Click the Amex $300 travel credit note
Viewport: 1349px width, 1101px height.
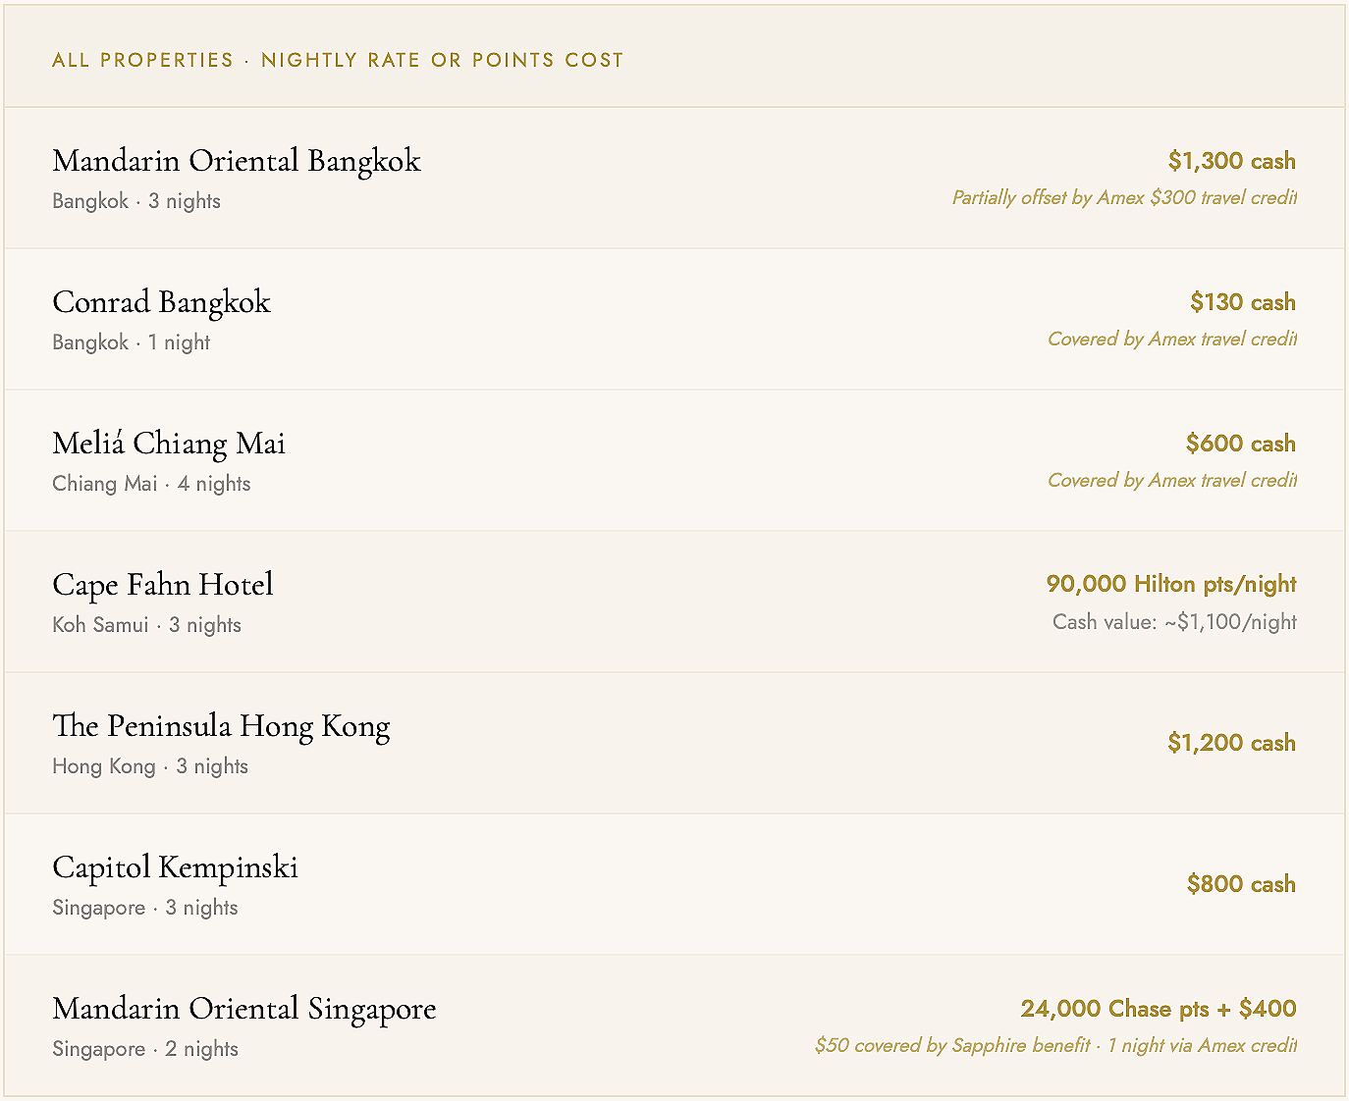1124,197
